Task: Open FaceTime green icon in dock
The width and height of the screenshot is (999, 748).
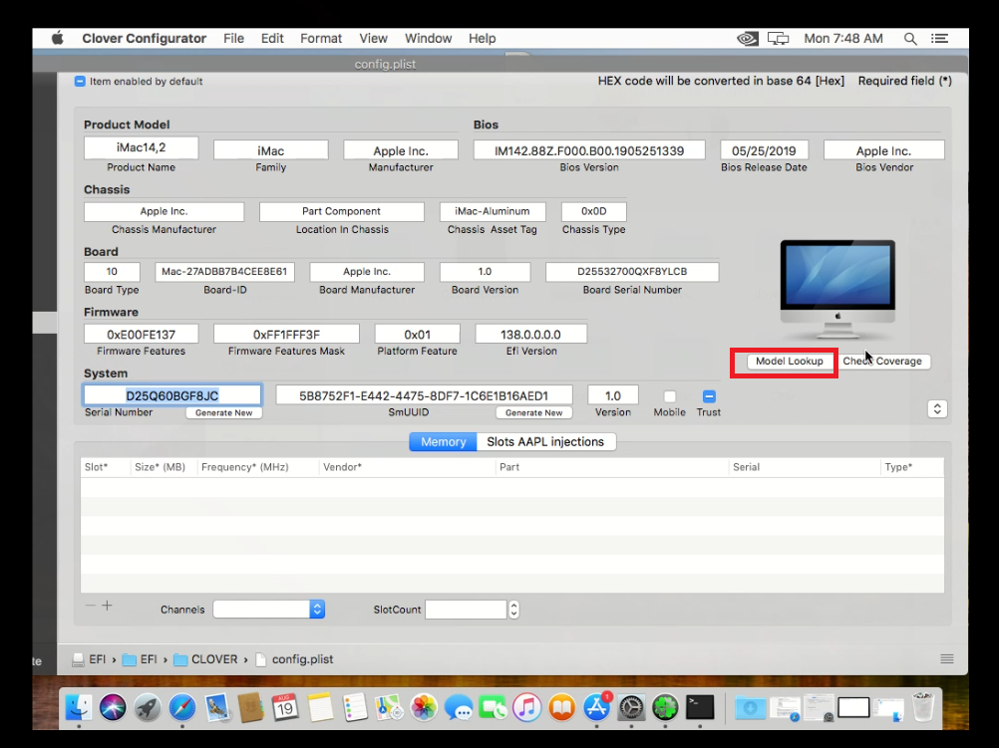Action: coord(493,707)
